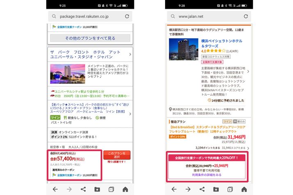Viewport: 293px width, 195px height.
Task: Tap the 新型コロナウイルス対策 badge
Action: pos(216,56)
